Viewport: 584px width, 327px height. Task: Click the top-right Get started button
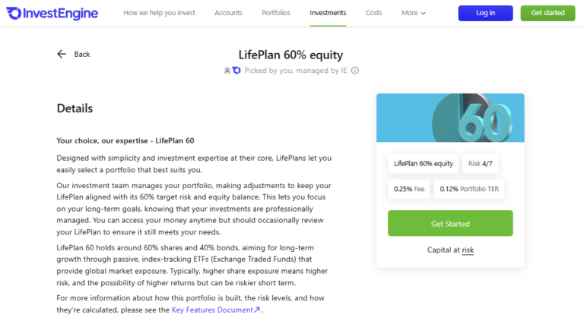pyautogui.click(x=547, y=13)
